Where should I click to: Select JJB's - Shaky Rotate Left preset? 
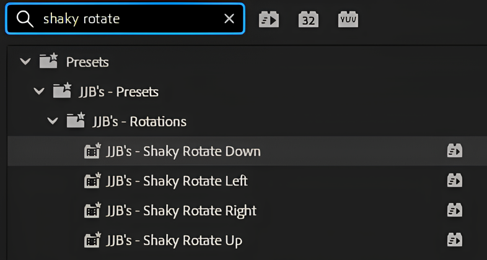coord(177,181)
